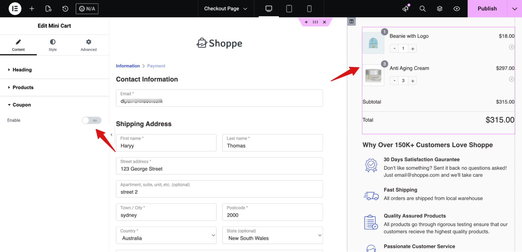Image resolution: width=522 pixels, height=252 pixels.
Task: Open the page settings icon
Action: (x=48, y=9)
